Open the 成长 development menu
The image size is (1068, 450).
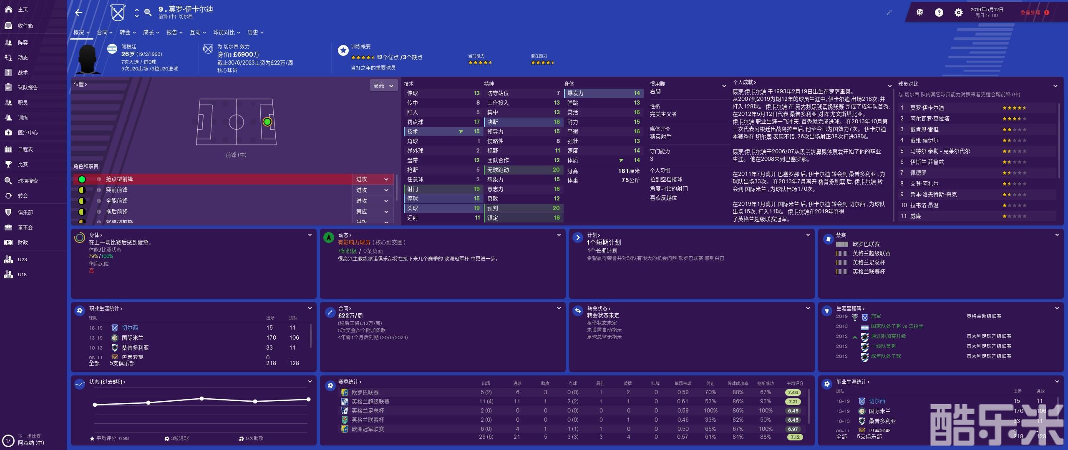coord(151,32)
